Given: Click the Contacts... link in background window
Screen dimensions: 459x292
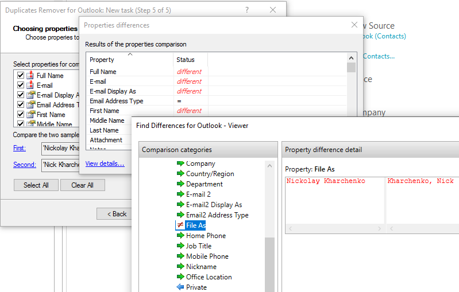Looking at the screenshot, I should pos(379,56).
